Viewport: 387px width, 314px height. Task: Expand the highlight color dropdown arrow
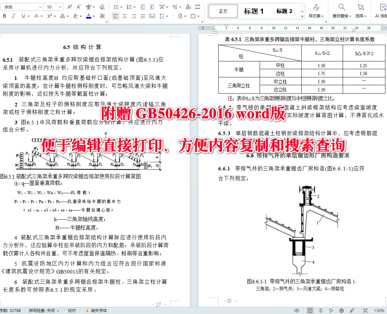[81, 16]
